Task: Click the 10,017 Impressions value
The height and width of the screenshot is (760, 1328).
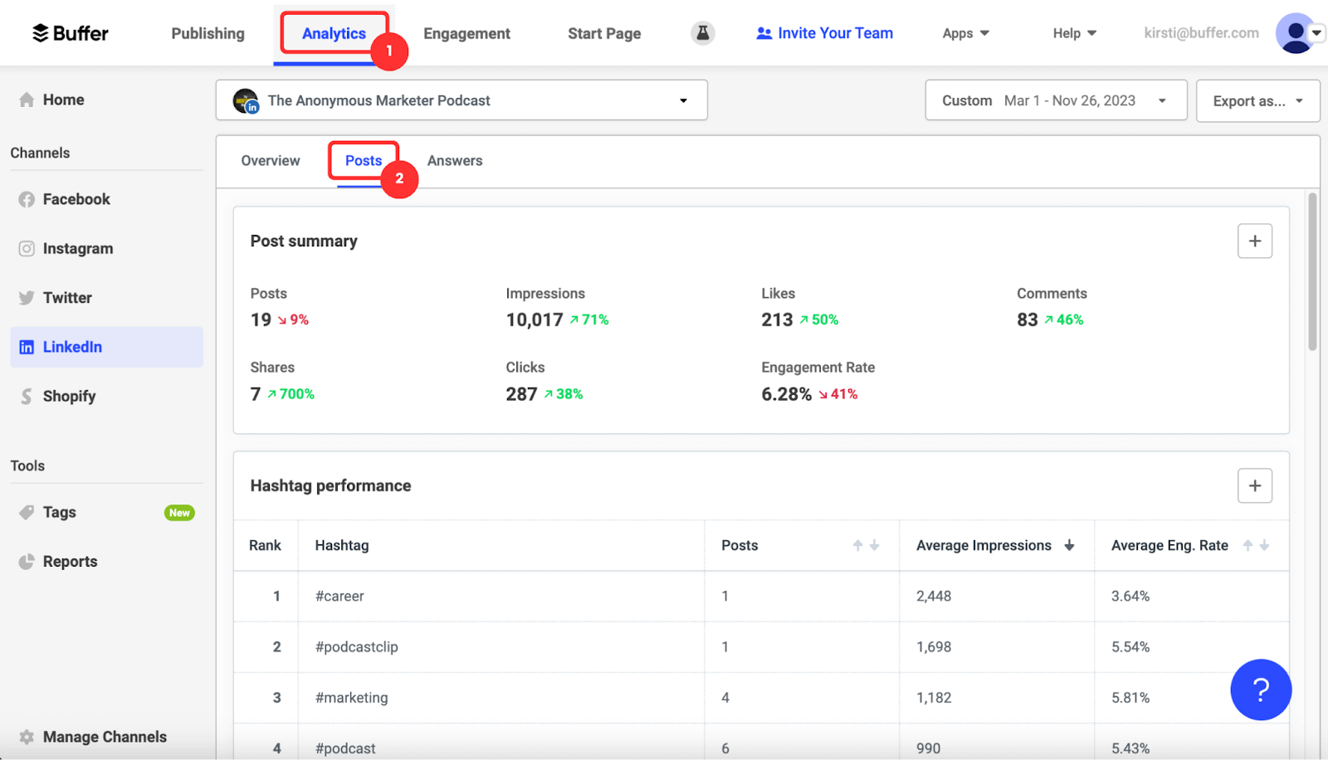Action: pos(535,320)
